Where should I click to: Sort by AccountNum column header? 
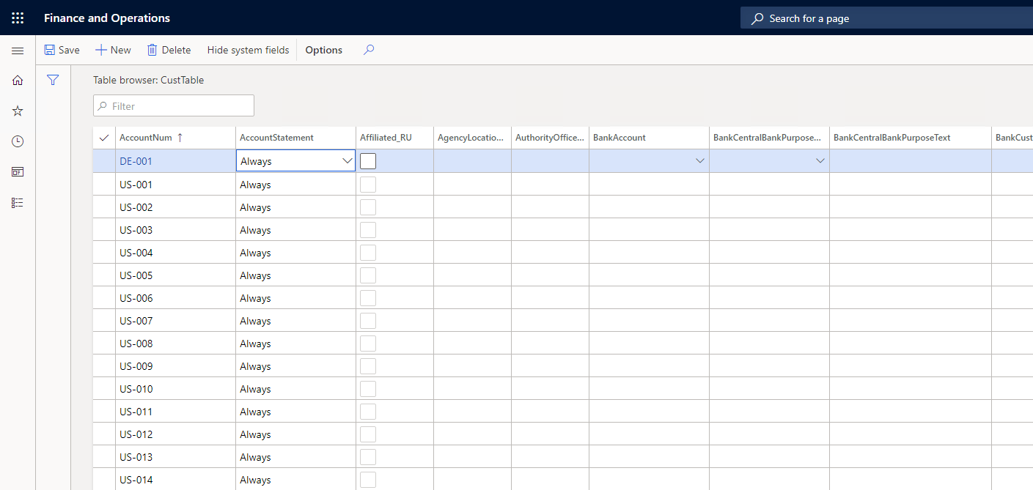[x=146, y=137]
